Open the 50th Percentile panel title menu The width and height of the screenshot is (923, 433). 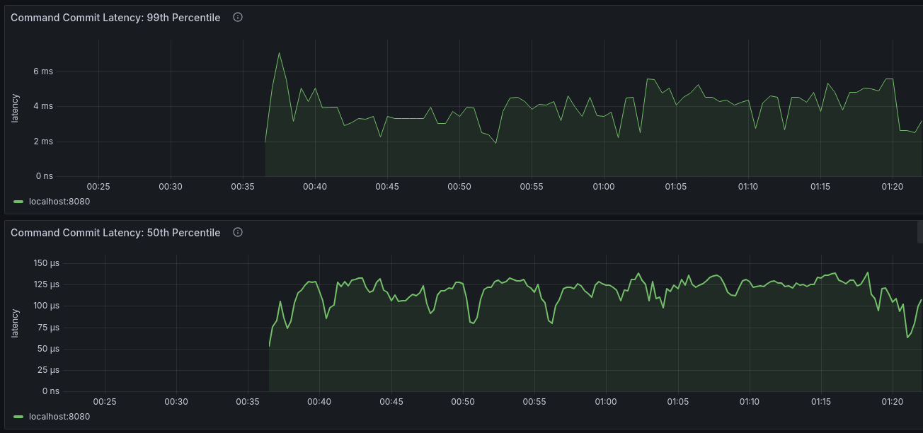click(x=115, y=233)
